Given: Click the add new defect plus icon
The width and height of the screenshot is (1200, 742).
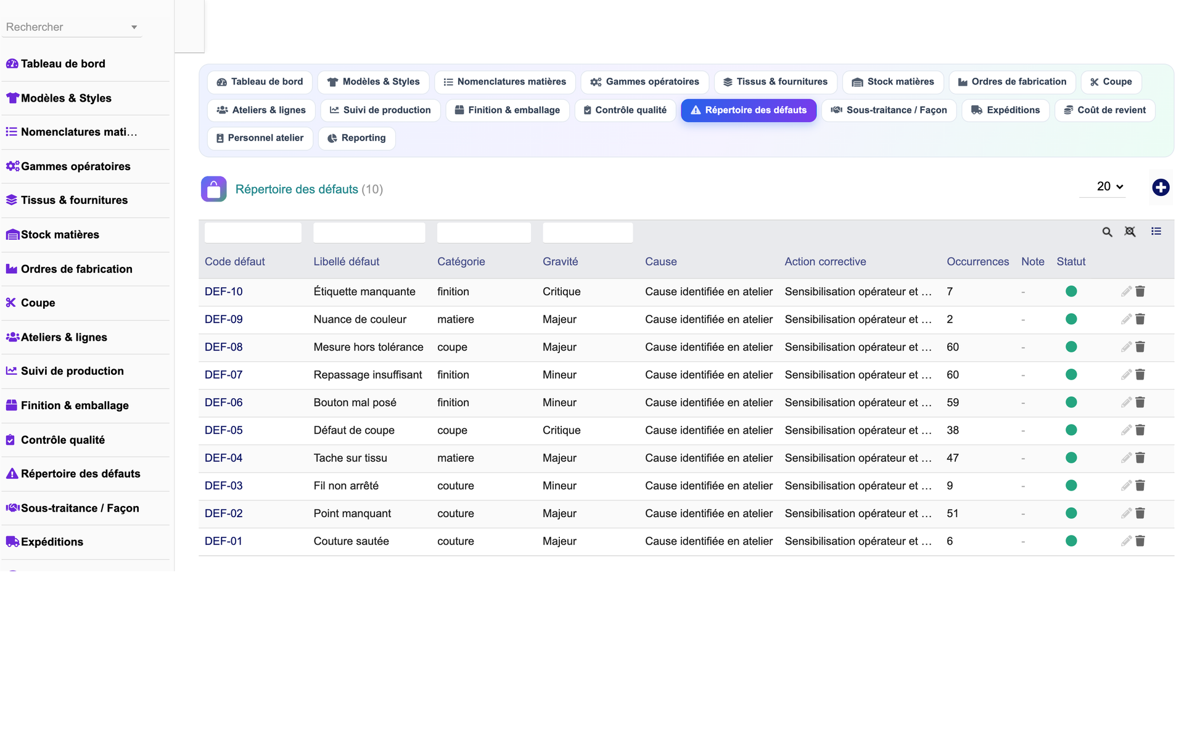Looking at the screenshot, I should [1161, 187].
